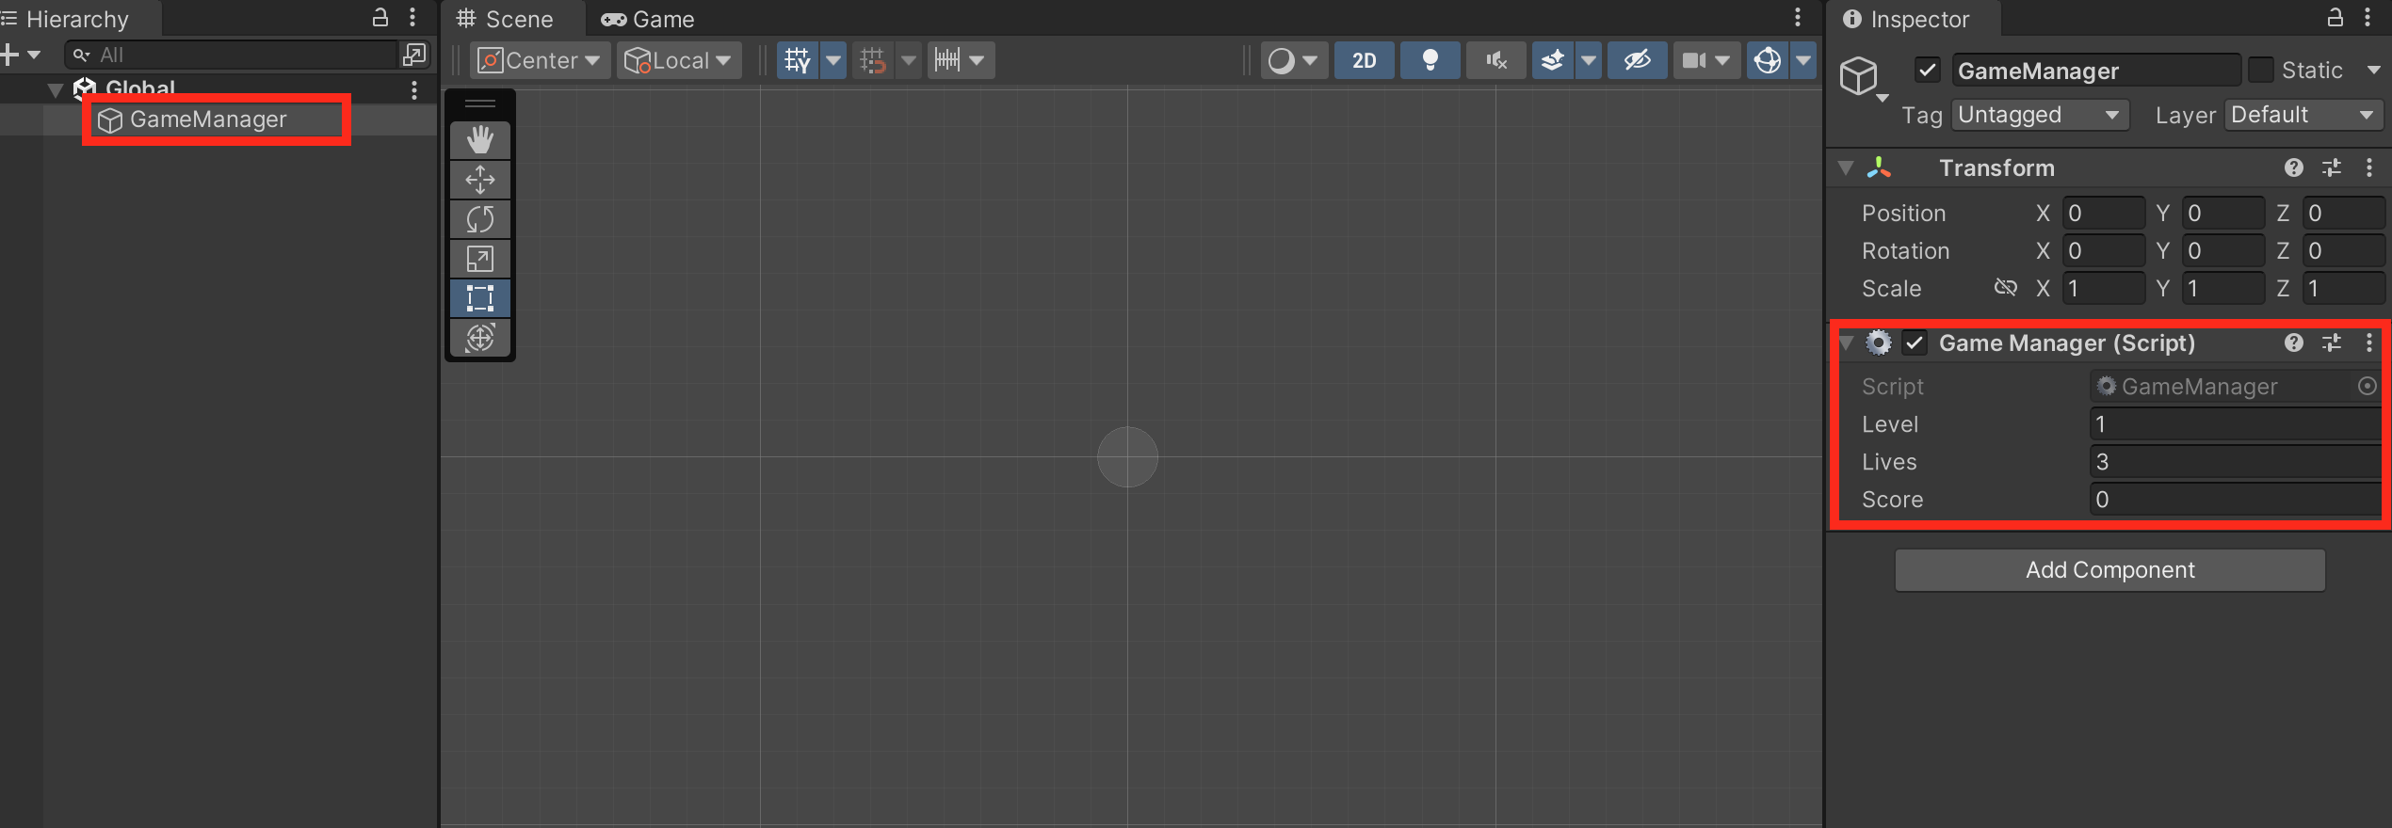
Task: Open create object plus menu in Hierarchy
Action: point(21,55)
